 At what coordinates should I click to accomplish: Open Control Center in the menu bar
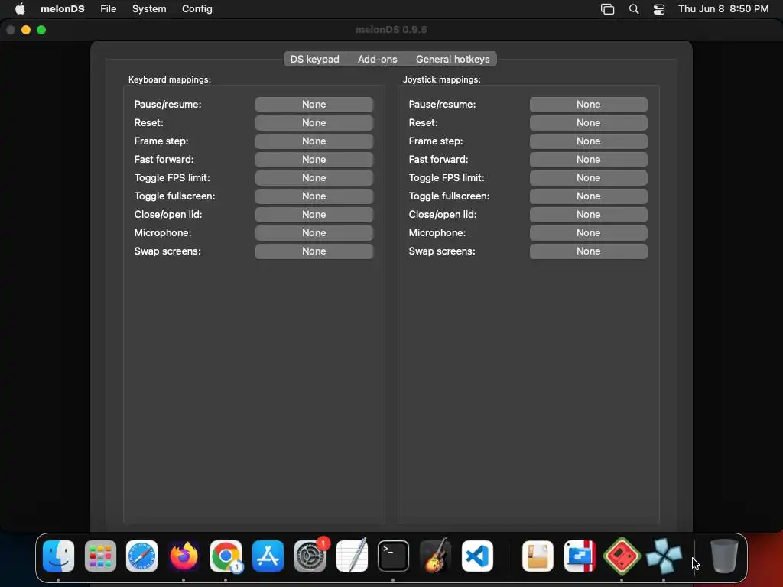pos(659,9)
